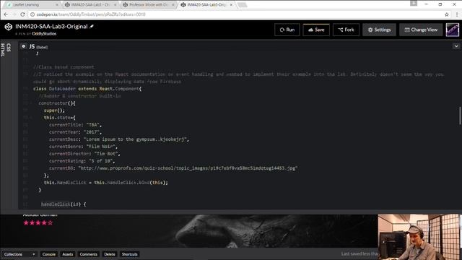Open the Assets panel
462x260 pixels.
(67, 254)
